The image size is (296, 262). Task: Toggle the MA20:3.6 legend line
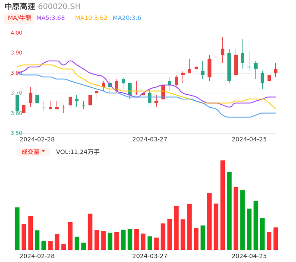click(x=127, y=18)
